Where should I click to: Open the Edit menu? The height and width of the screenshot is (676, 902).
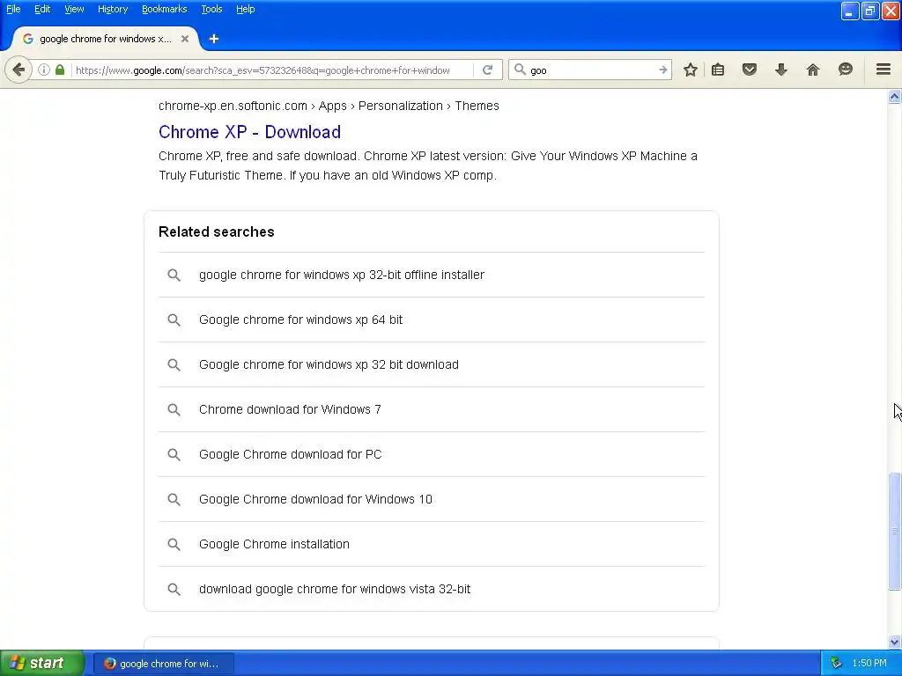pyautogui.click(x=42, y=9)
